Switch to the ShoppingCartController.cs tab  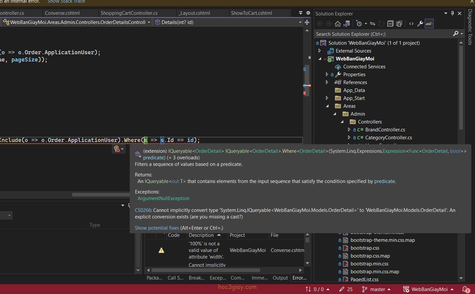pos(129,13)
